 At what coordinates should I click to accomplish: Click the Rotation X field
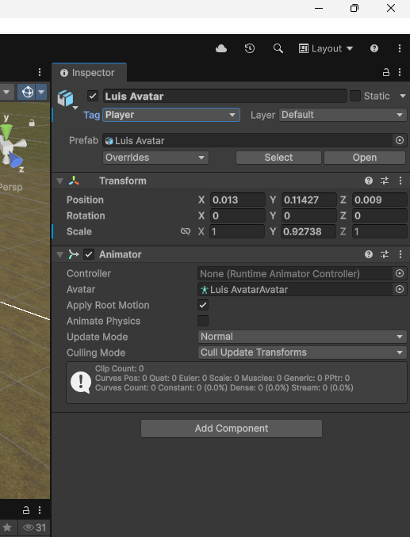point(238,215)
